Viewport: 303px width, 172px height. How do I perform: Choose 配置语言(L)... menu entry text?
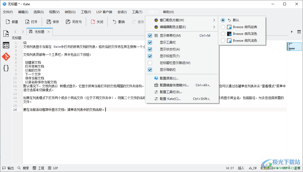(169, 78)
